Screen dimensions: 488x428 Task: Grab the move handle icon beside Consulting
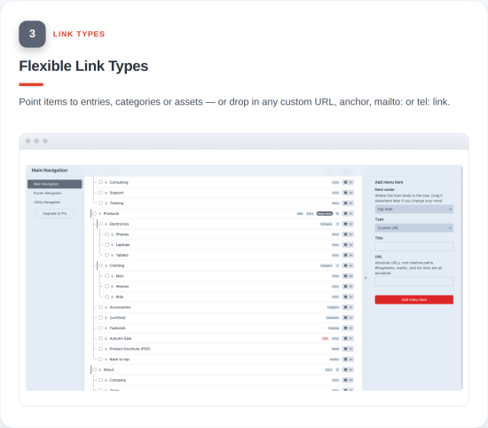click(106, 183)
